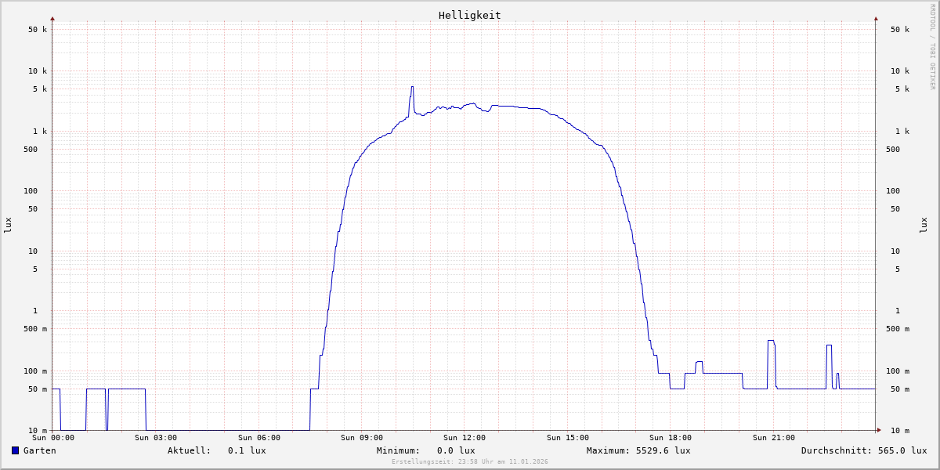Click the 50 k label on left axis
This screenshot has width=940, height=470.
tap(38, 30)
